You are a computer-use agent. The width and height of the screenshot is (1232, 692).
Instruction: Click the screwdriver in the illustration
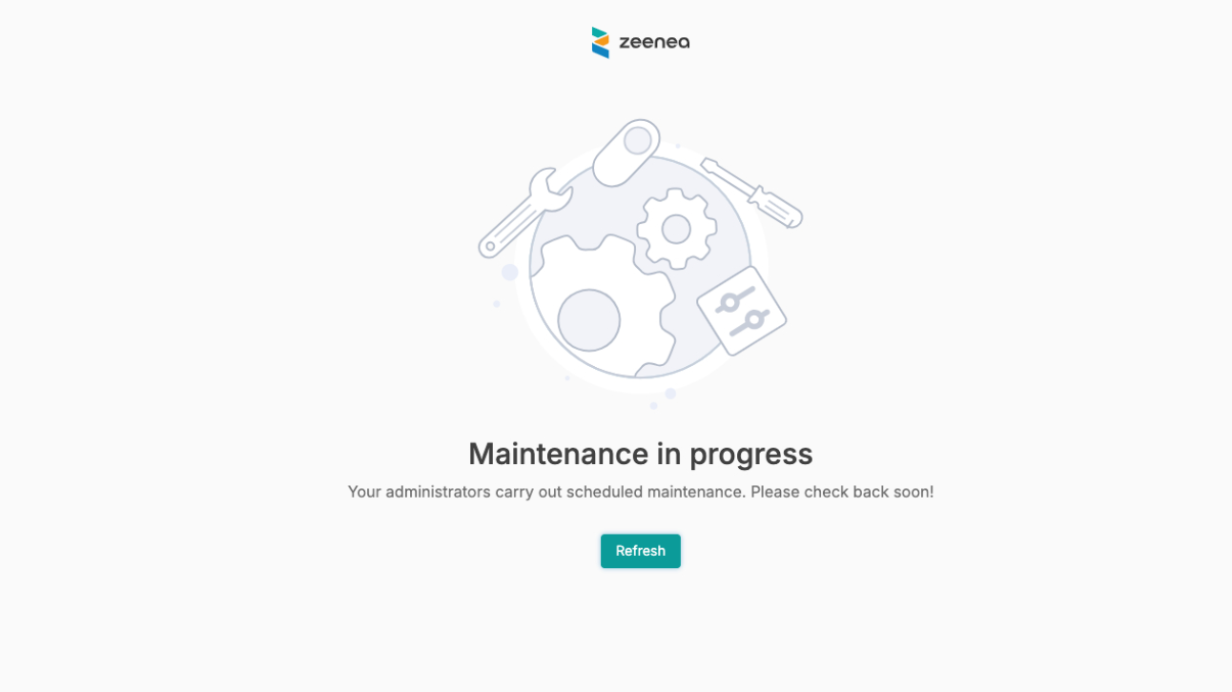[x=751, y=193]
